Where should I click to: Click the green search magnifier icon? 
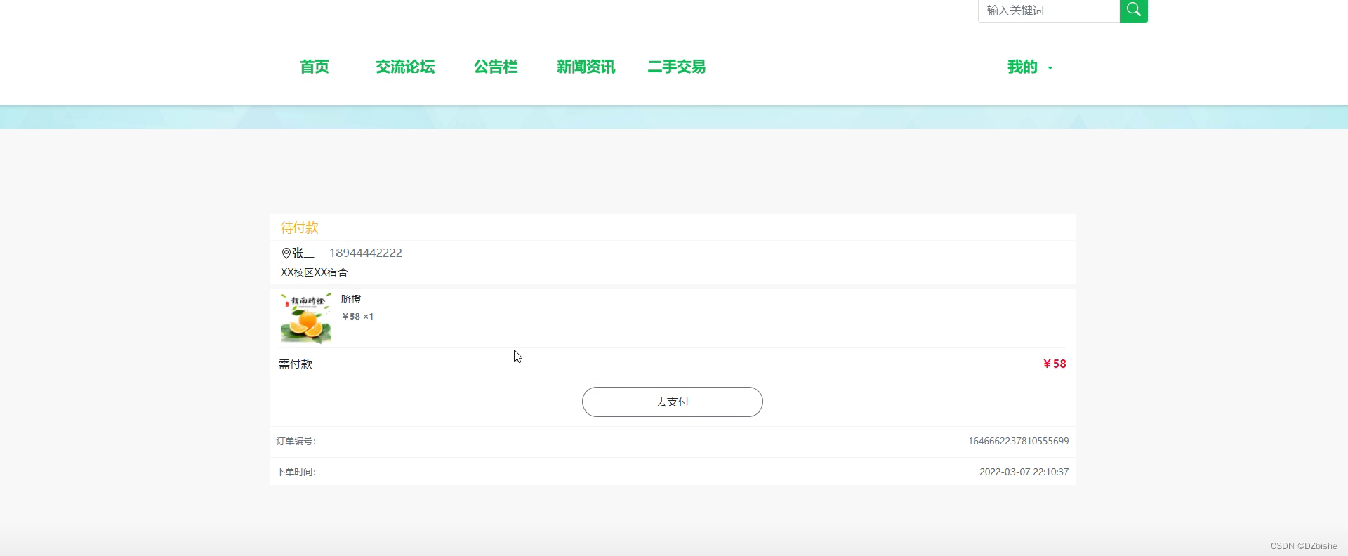(1133, 11)
